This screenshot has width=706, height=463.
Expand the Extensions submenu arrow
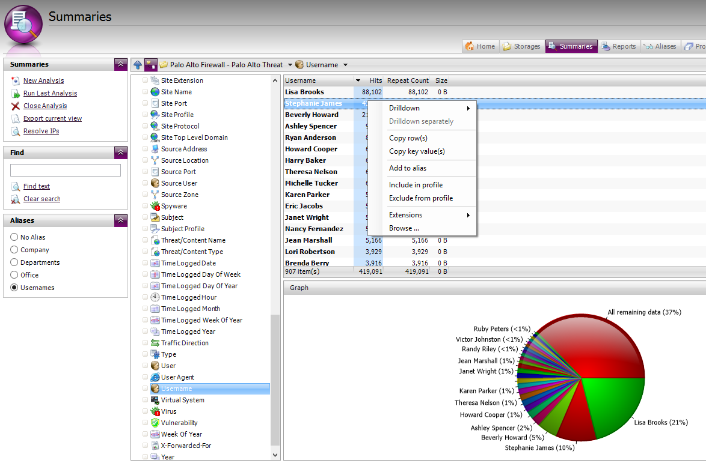(468, 216)
